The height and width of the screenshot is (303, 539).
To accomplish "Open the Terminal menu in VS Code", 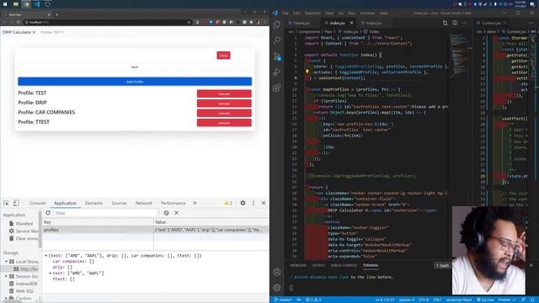I will click(367, 13).
